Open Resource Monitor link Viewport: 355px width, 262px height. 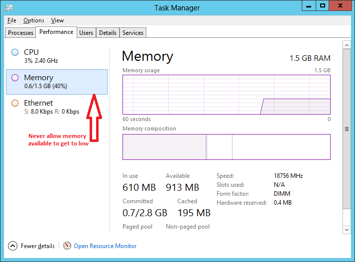coord(105,246)
